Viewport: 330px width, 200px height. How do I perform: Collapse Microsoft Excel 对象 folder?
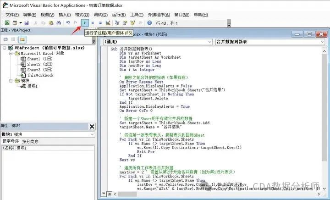[x=11, y=54]
